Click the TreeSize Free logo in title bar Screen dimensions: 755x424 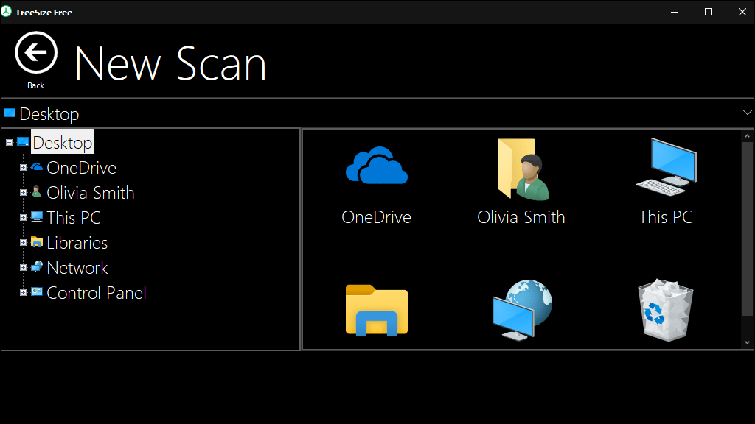coord(6,12)
